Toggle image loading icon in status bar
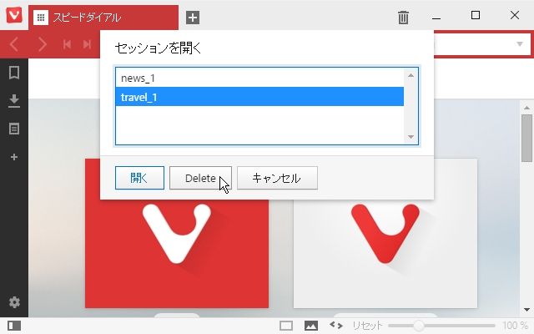This screenshot has width=534, height=334. 311,326
